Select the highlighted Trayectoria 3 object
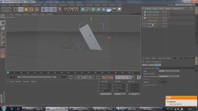The width and height of the screenshot is (198, 111). click(x=153, y=21)
